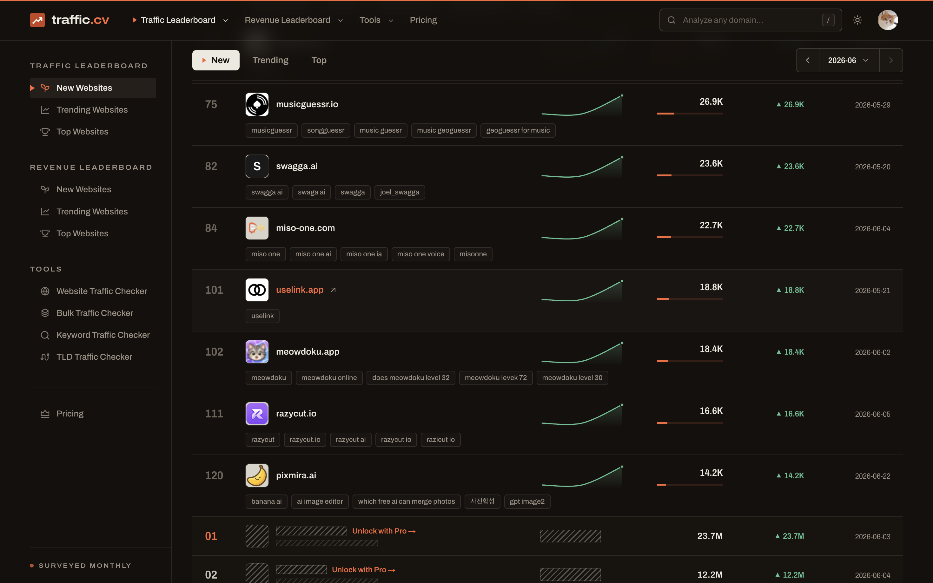Click Website Traffic Checker globe icon
The height and width of the screenshot is (583, 933).
[x=45, y=291]
